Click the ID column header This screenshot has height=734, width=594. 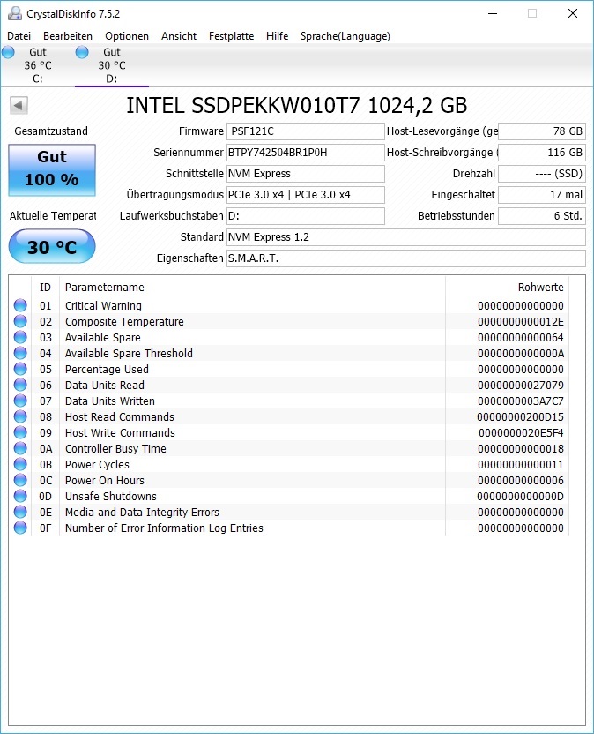45,287
